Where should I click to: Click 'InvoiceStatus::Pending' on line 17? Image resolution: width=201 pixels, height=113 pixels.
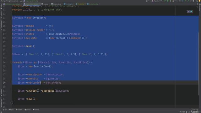[64, 34]
